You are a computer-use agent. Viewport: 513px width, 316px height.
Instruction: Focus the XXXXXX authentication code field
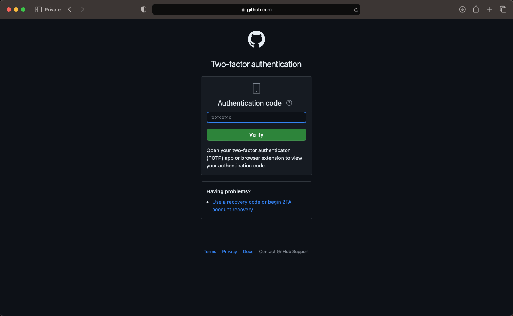(x=256, y=117)
